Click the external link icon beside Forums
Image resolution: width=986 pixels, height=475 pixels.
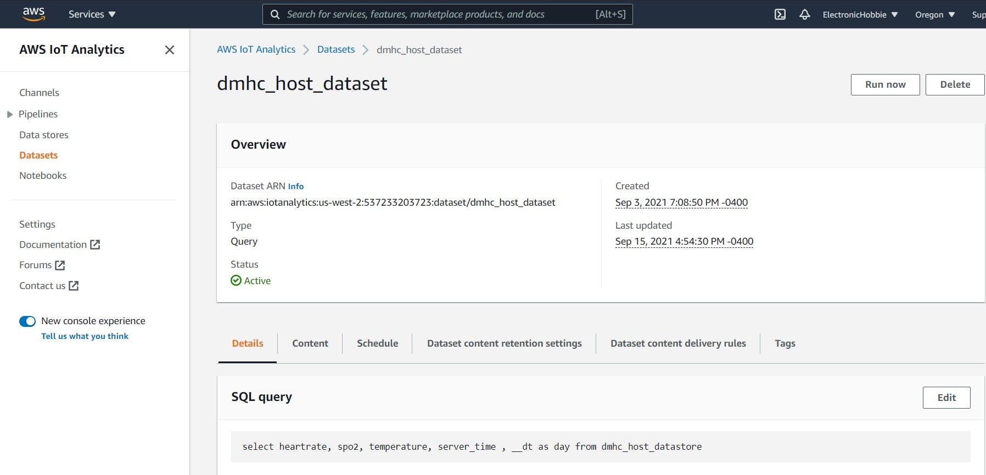[60, 265]
